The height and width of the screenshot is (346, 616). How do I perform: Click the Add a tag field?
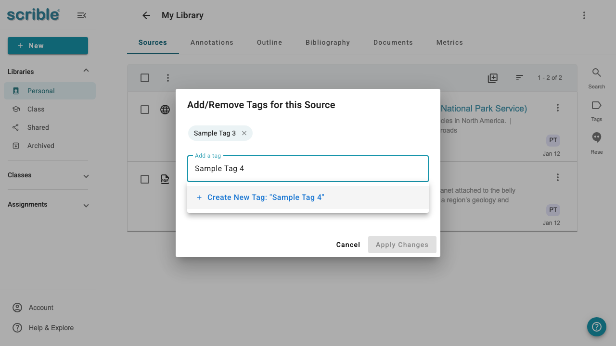(308, 169)
